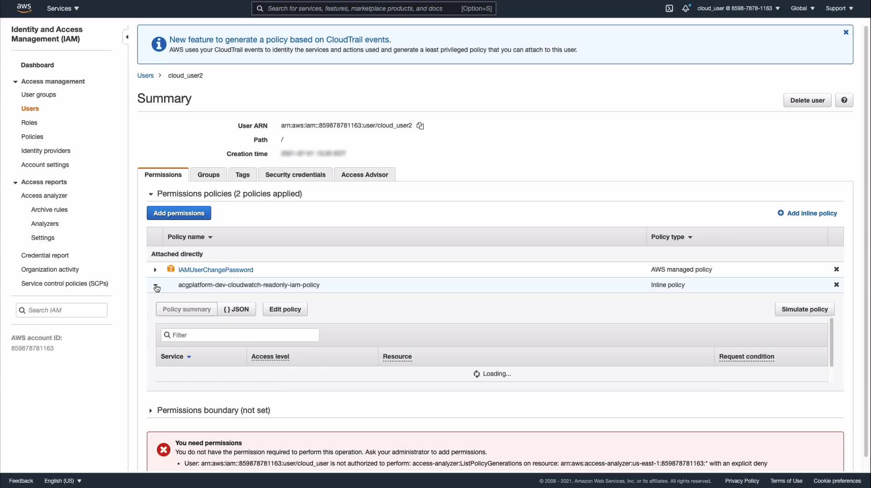
Task: Click the search magnifier in top bar
Action: click(260, 8)
